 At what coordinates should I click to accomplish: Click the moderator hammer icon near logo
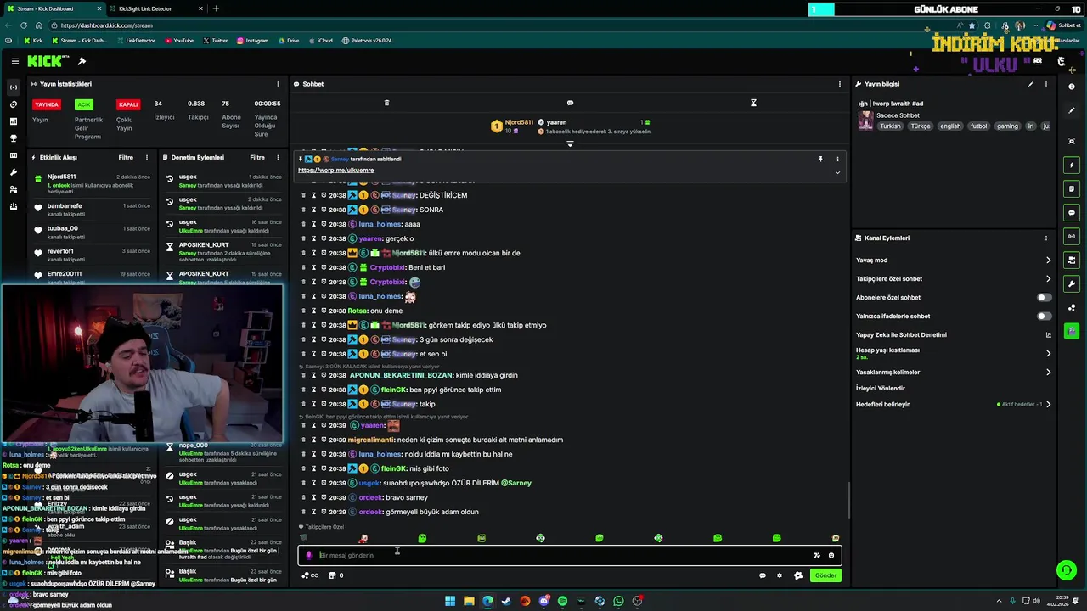82,61
